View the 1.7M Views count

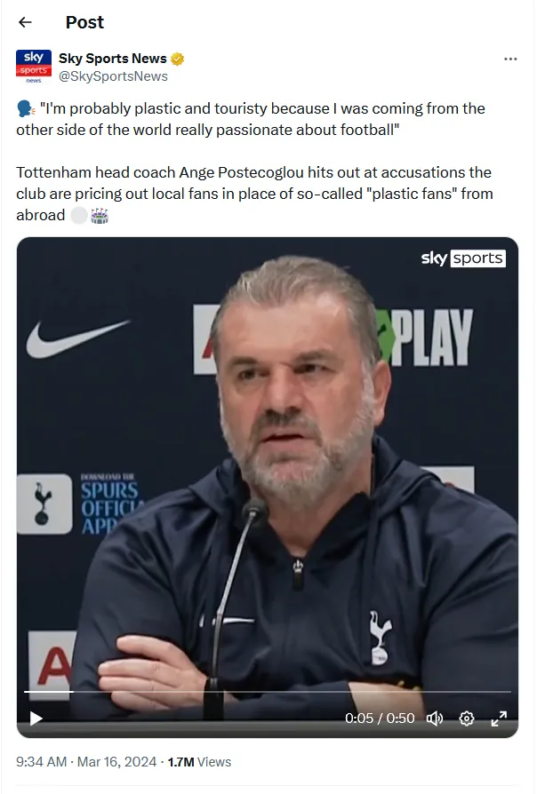click(x=199, y=762)
